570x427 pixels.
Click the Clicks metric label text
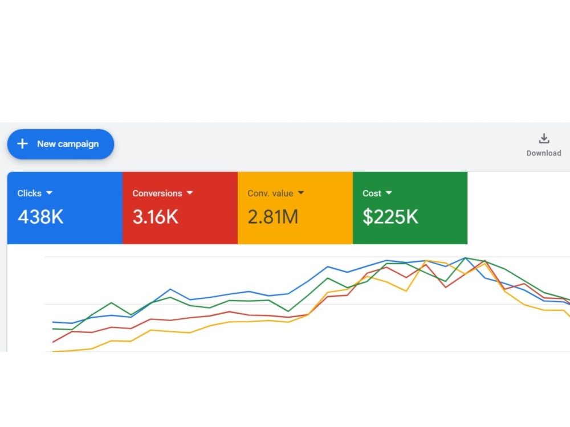tap(30, 193)
